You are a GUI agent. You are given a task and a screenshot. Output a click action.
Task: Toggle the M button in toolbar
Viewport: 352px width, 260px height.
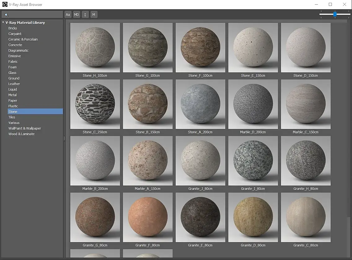coord(94,15)
